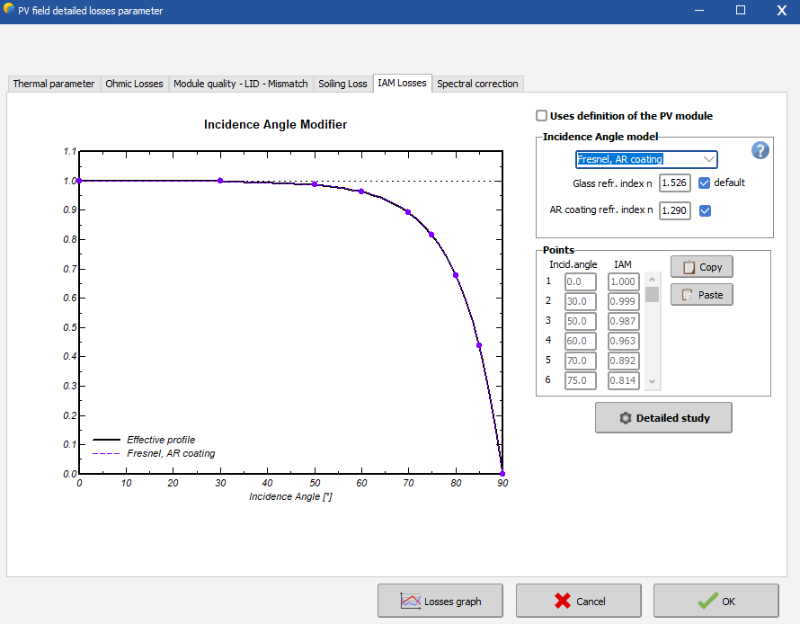
Task: Click the Points list scroll down arrow
Action: 652,381
